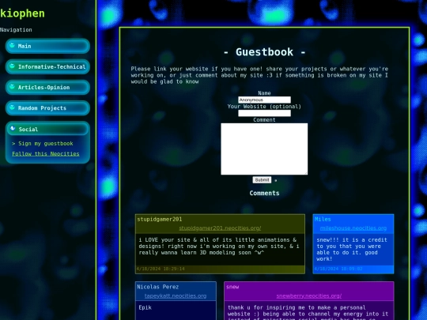Viewport: 427px width, 320px height.
Task: Visit tapeykatt.neocities.org link
Action: click(x=176, y=296)
